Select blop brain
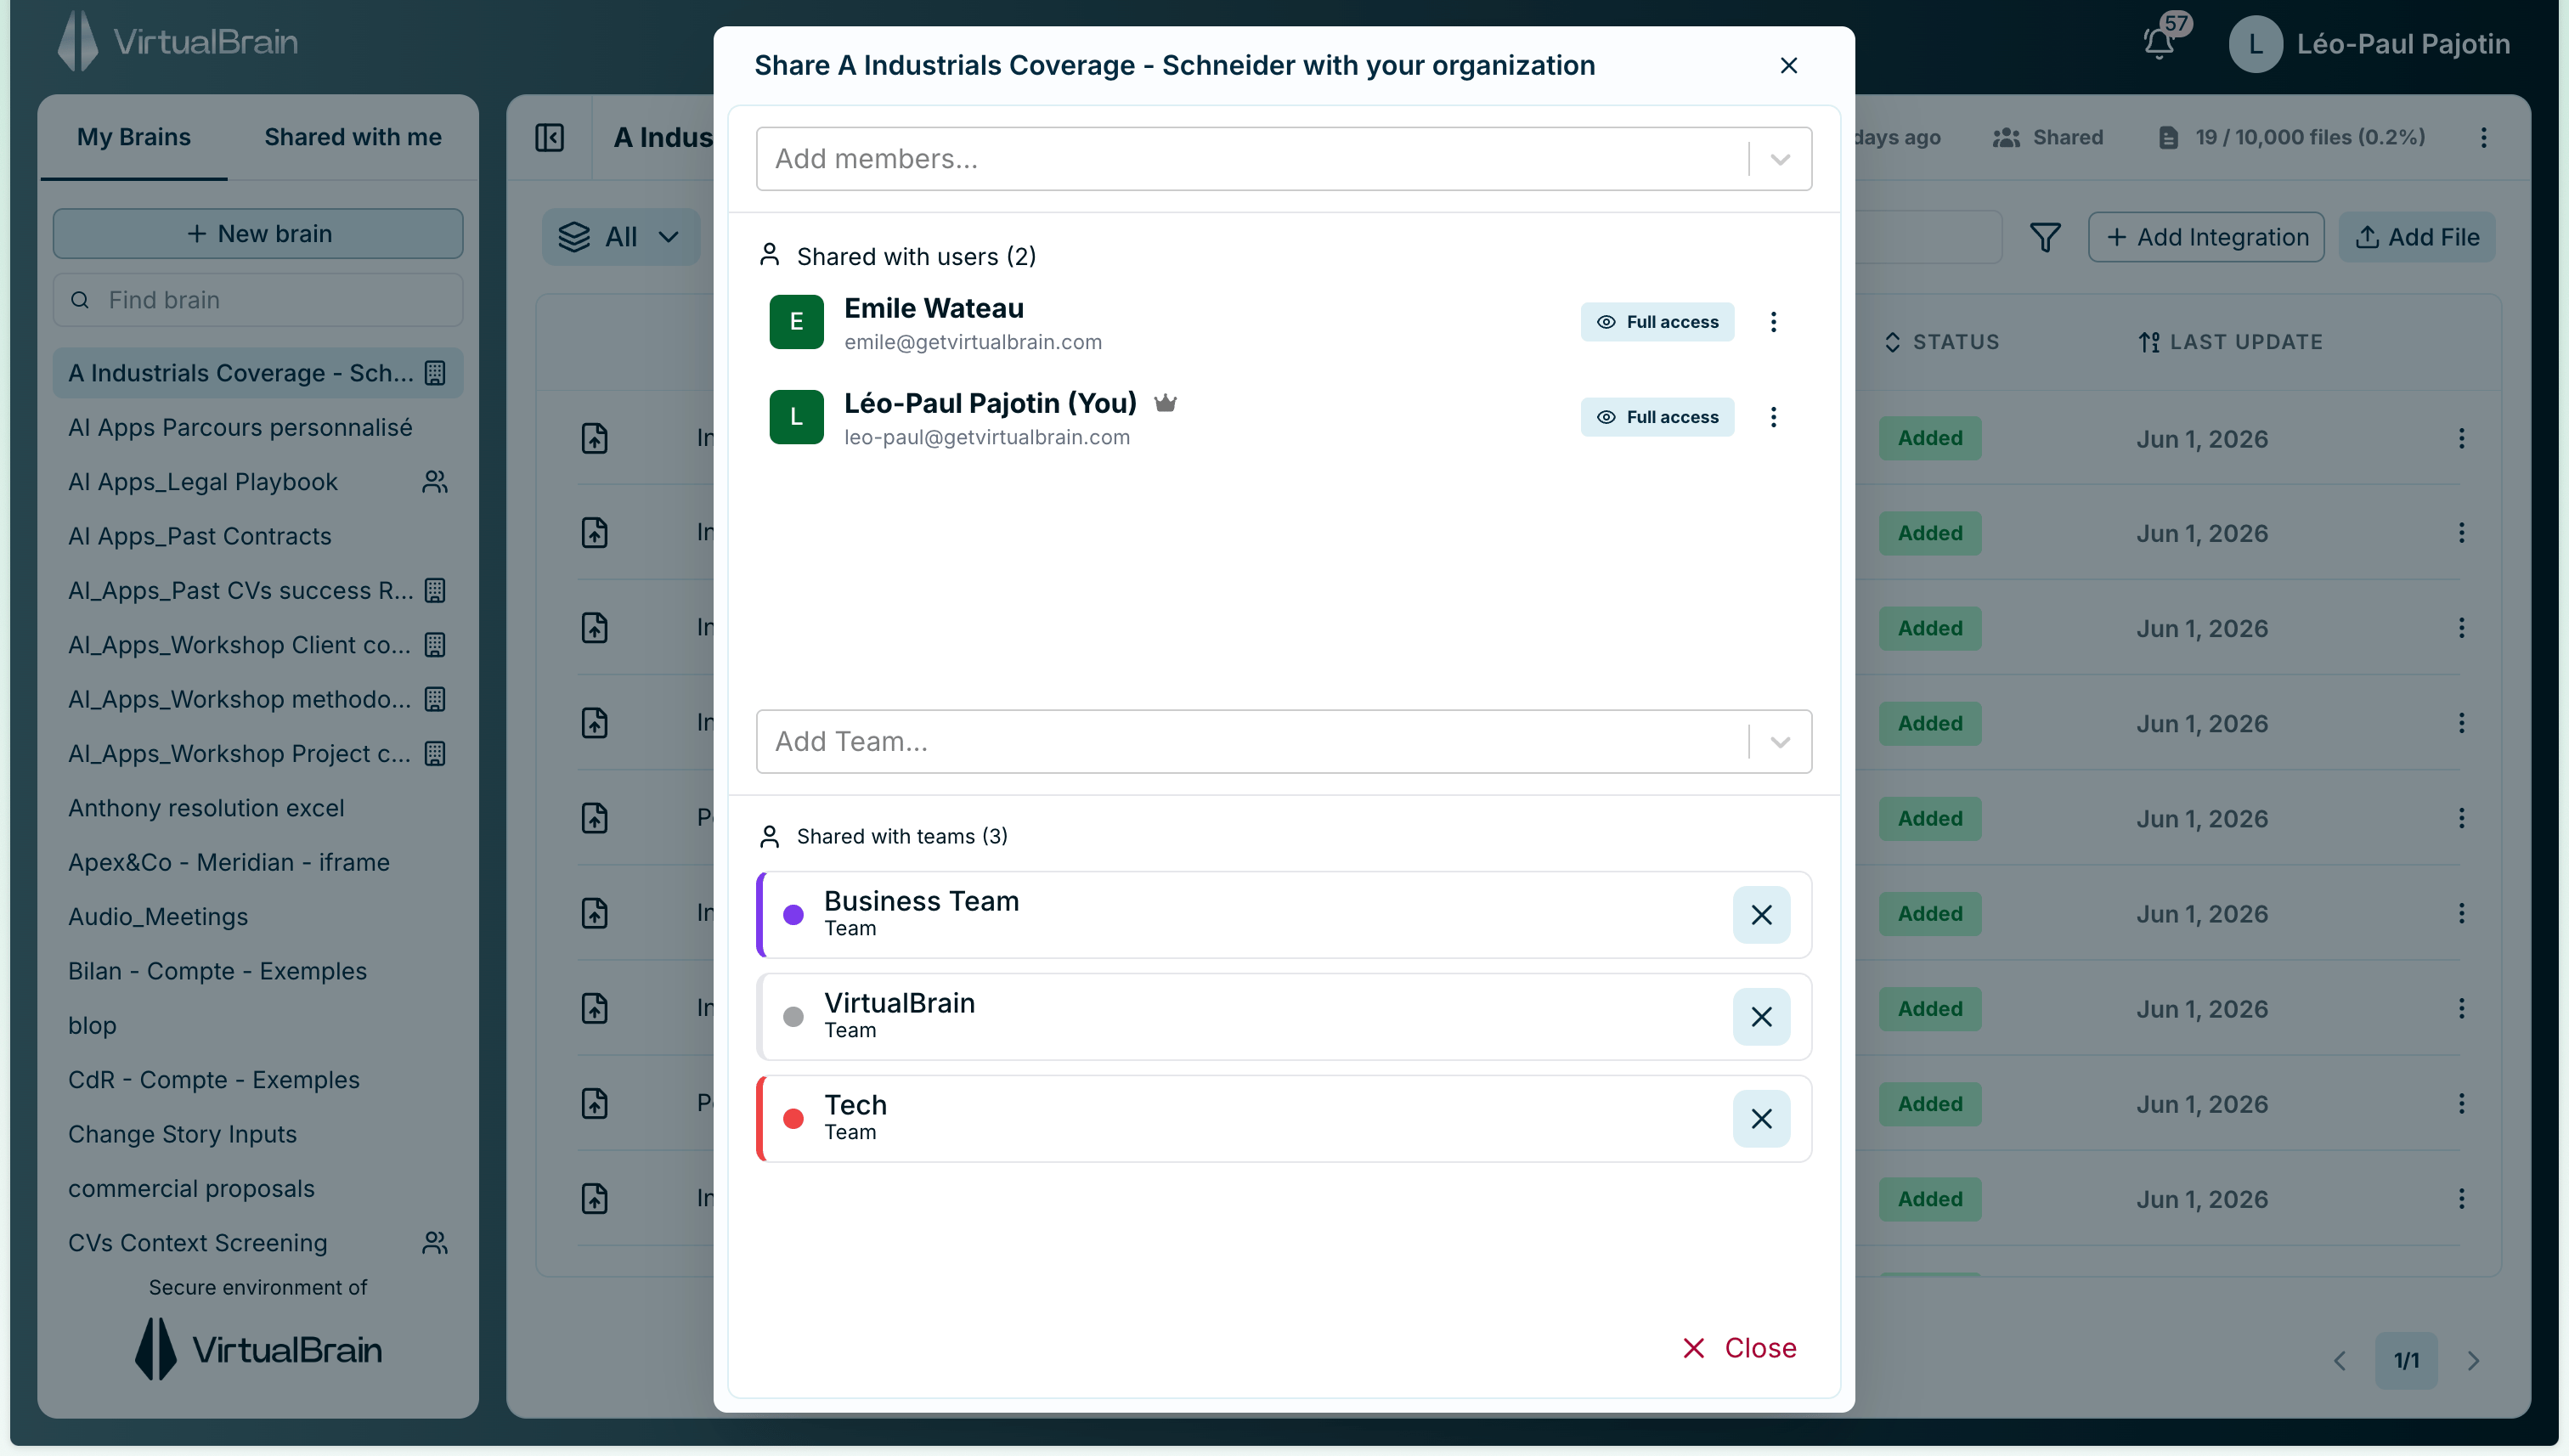2569x1456 pixels. [258, 1025]
